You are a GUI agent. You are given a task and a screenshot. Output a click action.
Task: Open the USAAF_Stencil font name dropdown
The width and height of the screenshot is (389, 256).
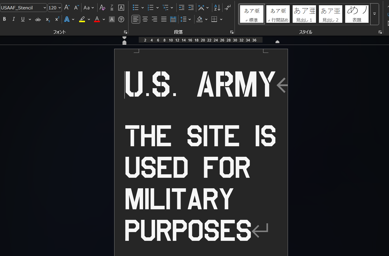[x=45, y=8]
